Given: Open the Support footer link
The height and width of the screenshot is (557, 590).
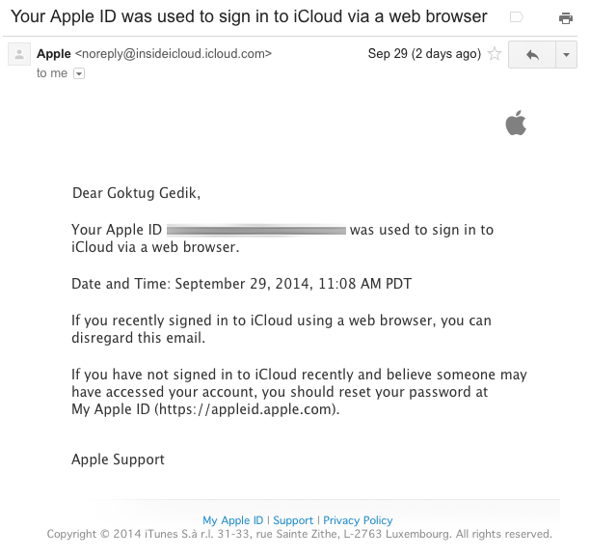Looking at the screenshot, I should tap(293, 520).
